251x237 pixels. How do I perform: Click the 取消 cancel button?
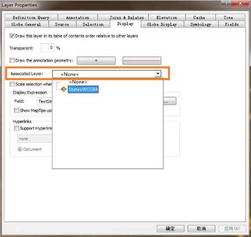pos(201,229)
